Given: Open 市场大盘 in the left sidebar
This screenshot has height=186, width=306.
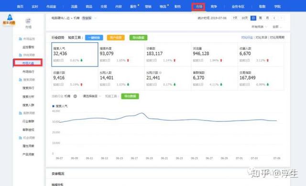Looking at the screenshot, I should pos(28,63).
